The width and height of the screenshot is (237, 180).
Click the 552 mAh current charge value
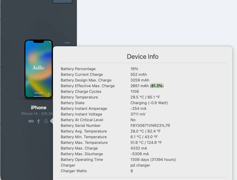pos(139,74)
